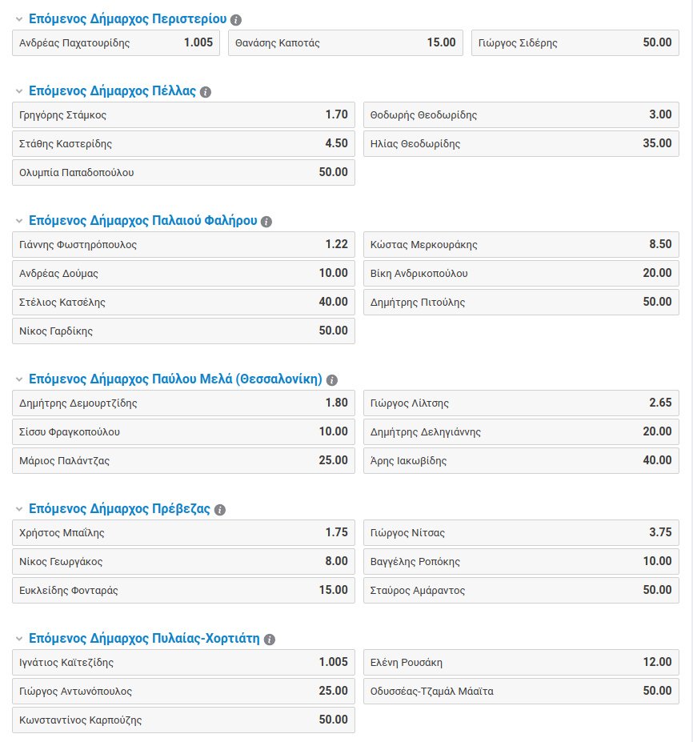Choose Ελένη Ρουσάκη at 12.00

click(521, 663)
